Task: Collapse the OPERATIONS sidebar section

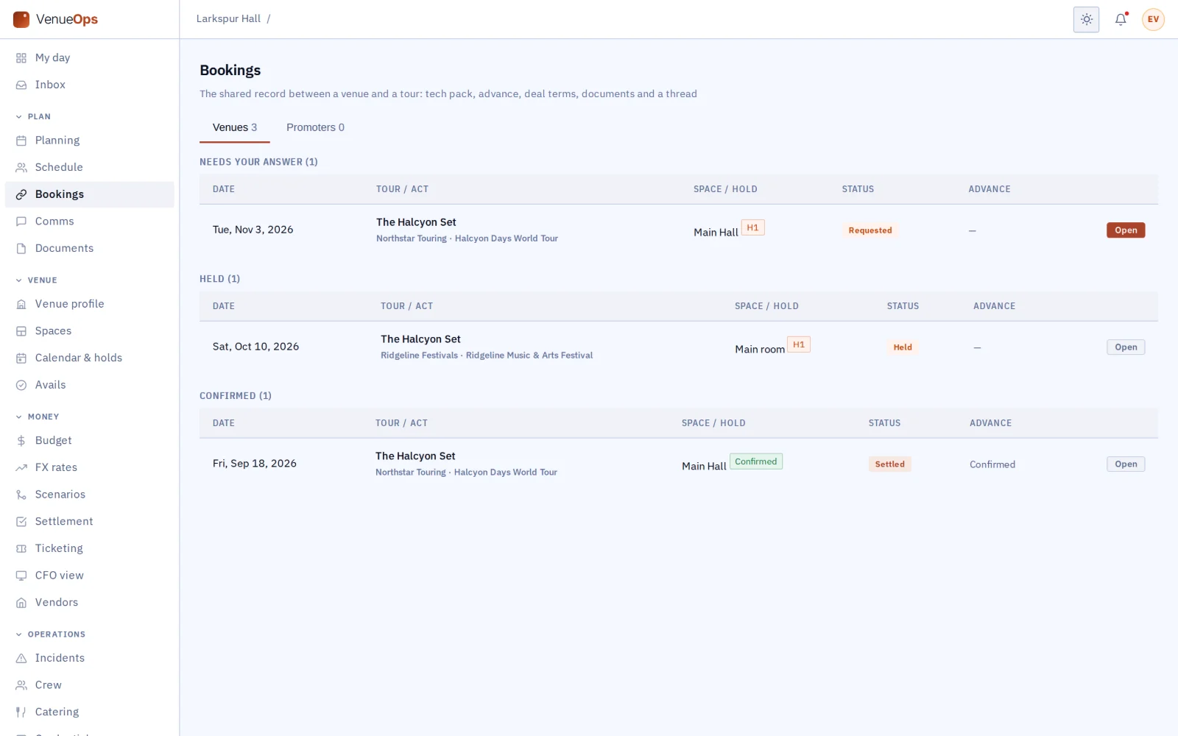Action: coord(51,634)
